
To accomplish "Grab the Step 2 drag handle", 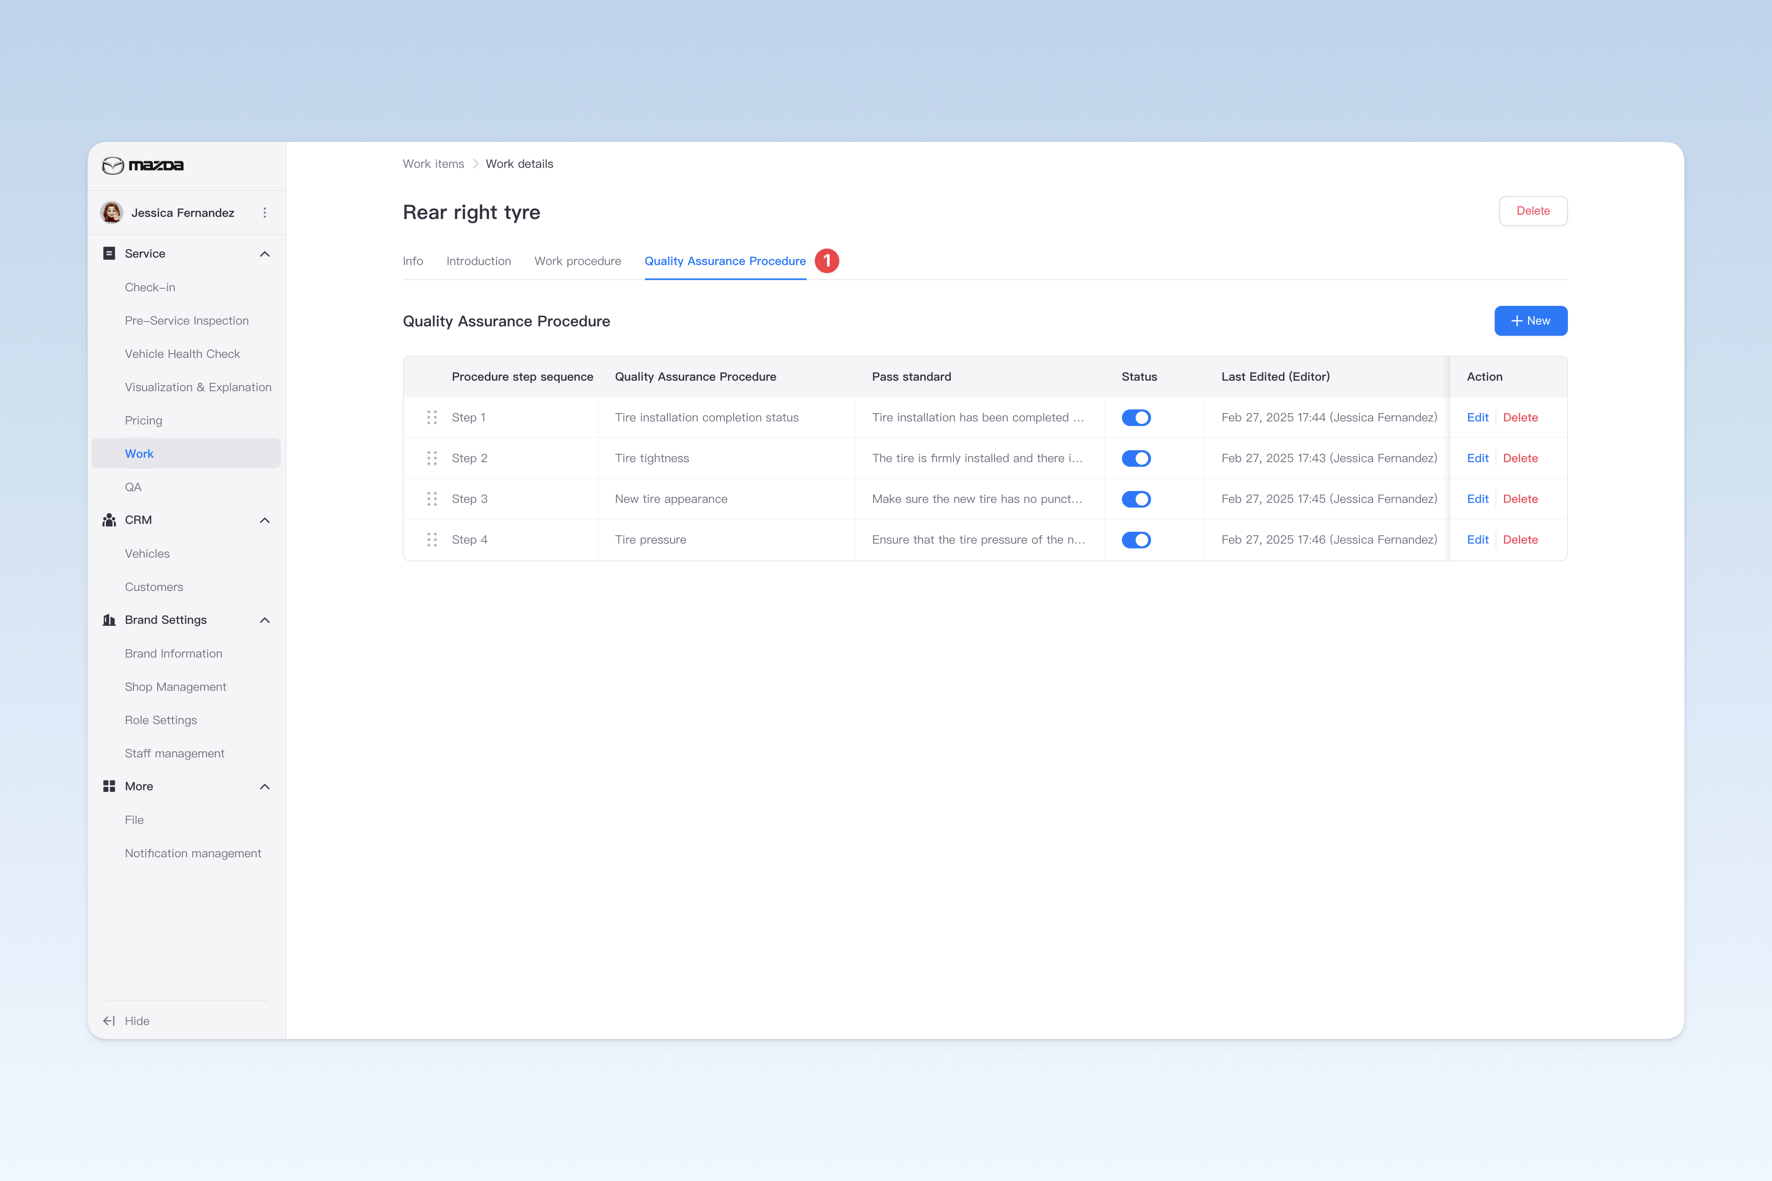I will [x=432, y=458].
